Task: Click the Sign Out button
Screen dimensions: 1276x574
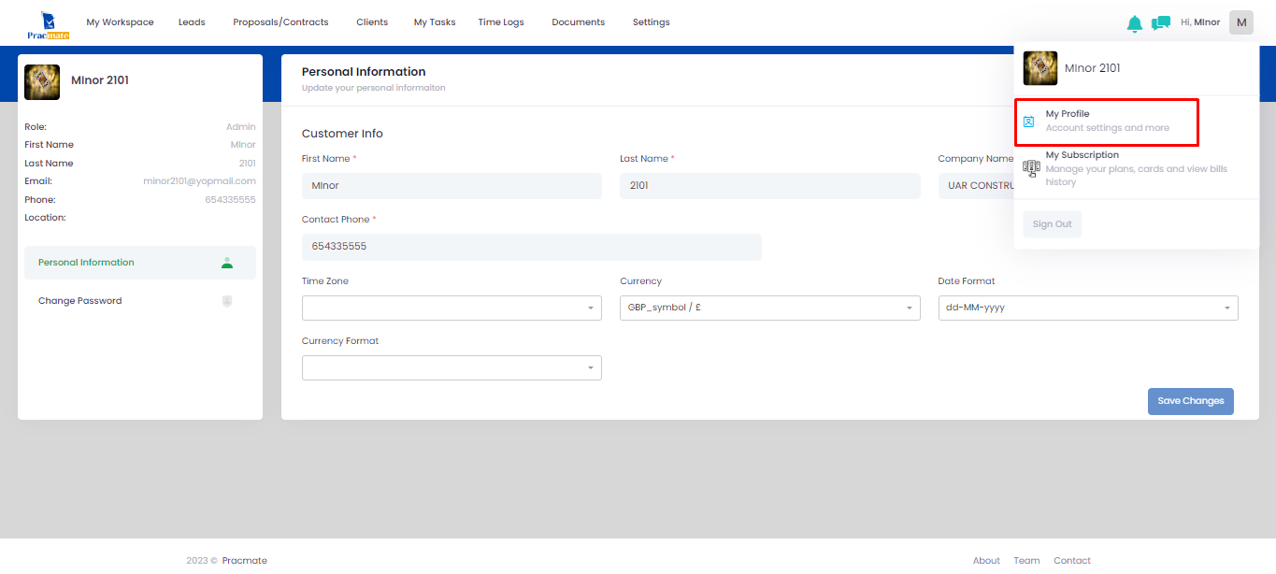Action: 1052,224
